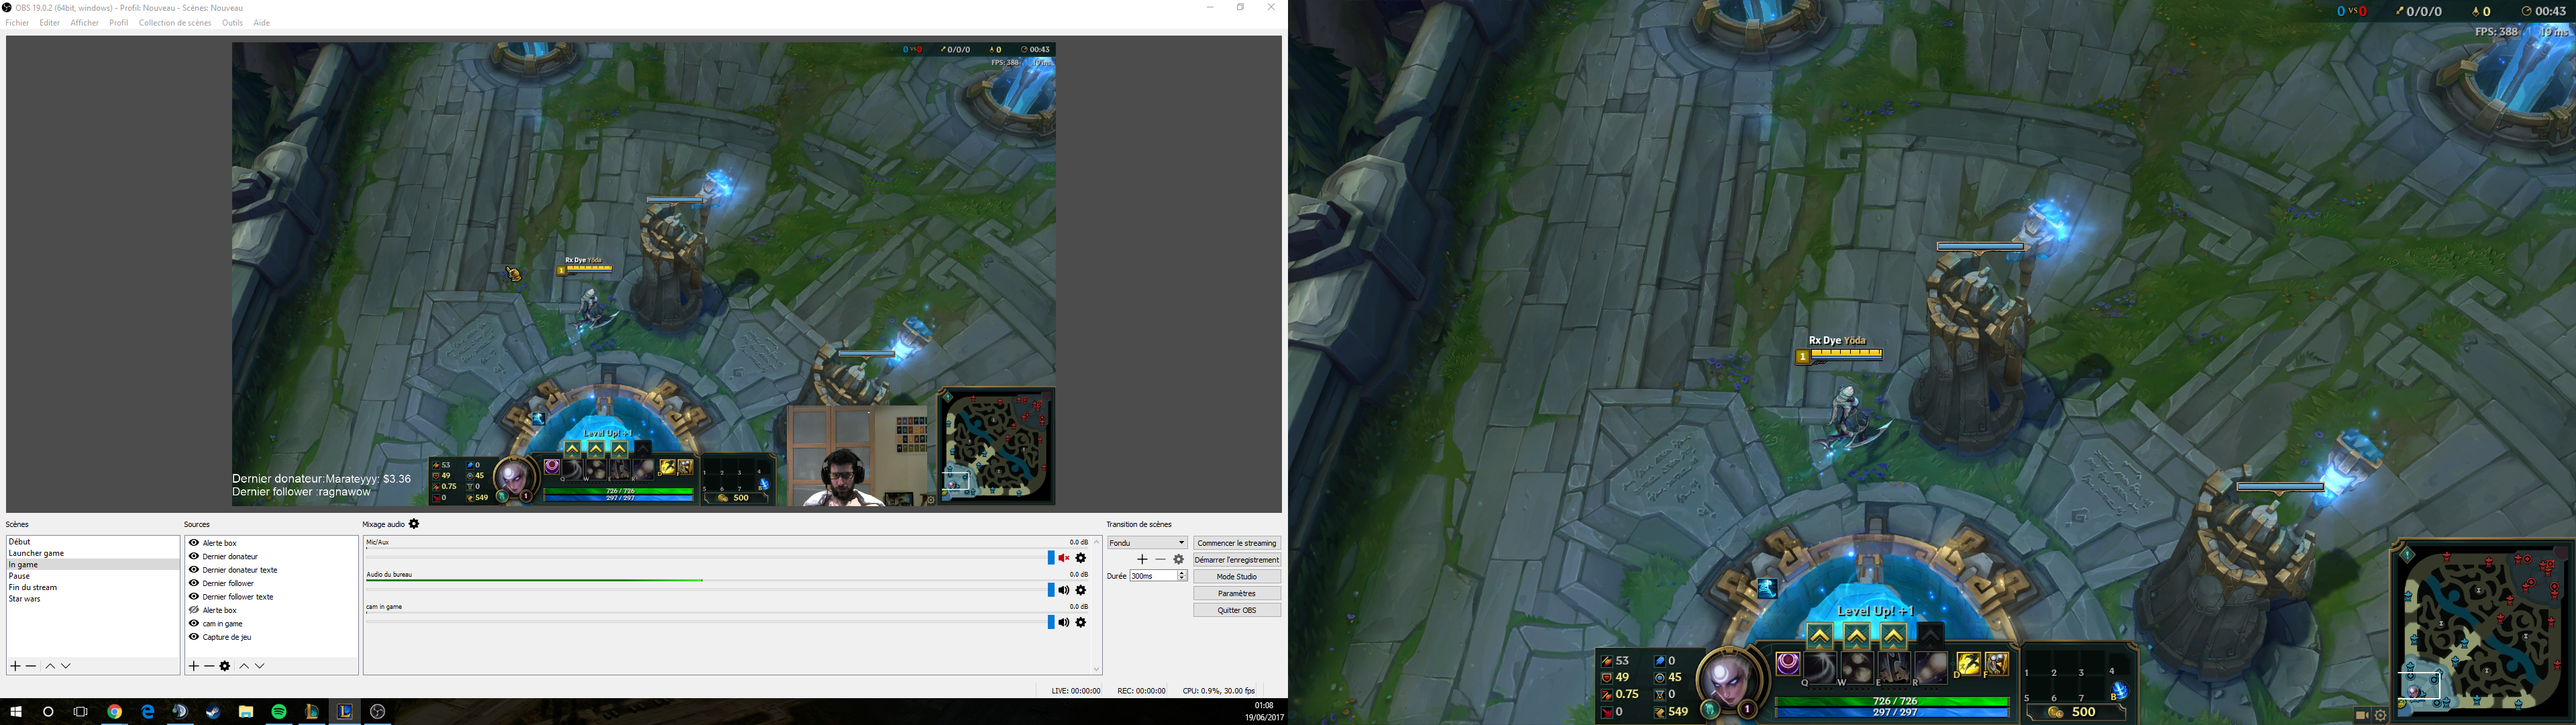The width and height of the screenshot is (2576, 725).
Task: Remove scene transition with the minus icon
Action: point(1160,560)
